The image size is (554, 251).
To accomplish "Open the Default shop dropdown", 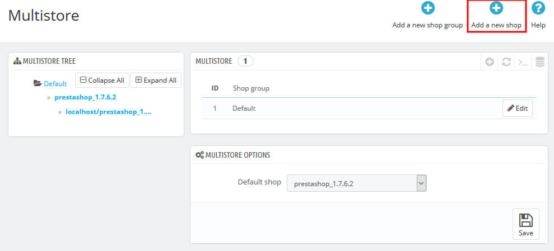I will coord(356,183).
